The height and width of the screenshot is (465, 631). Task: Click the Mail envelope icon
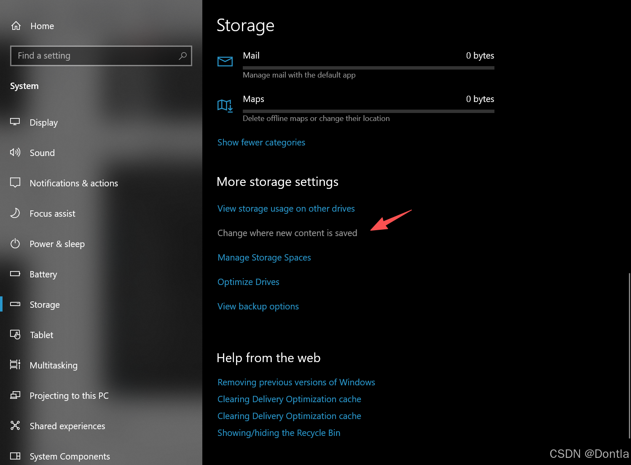point(225,62)
